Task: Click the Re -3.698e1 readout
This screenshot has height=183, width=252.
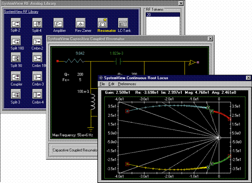Action: pos(147,92)
